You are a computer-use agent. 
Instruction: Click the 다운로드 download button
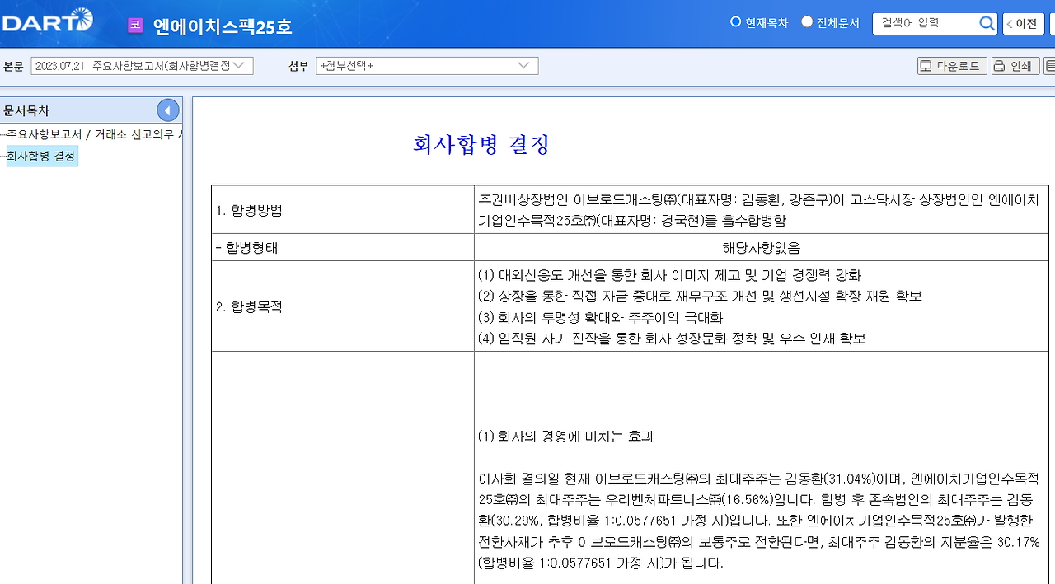(x=952, y=65)
